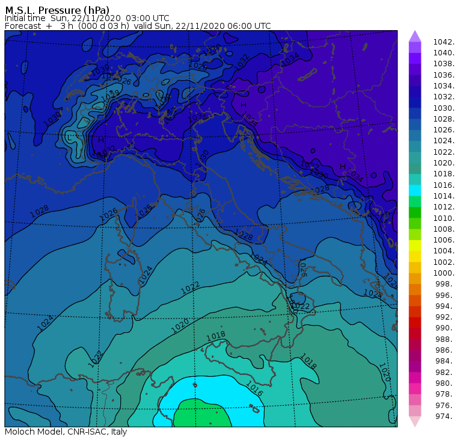Click legend value "1036." on the color scale
This screenshot has height=440, width=457.
444,75
